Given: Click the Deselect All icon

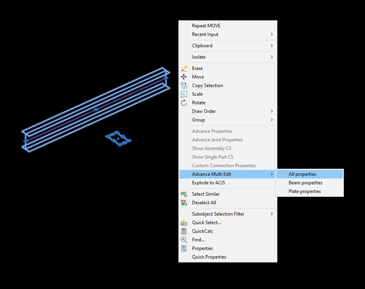Looking at the screenshot, I should pos(184,203).
